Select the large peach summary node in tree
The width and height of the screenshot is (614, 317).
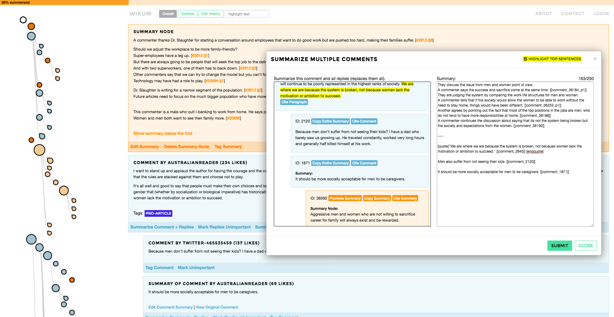point(39,150)
